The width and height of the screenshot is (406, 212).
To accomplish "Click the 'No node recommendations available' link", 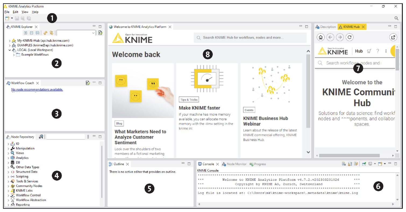I will pos(37,90).
